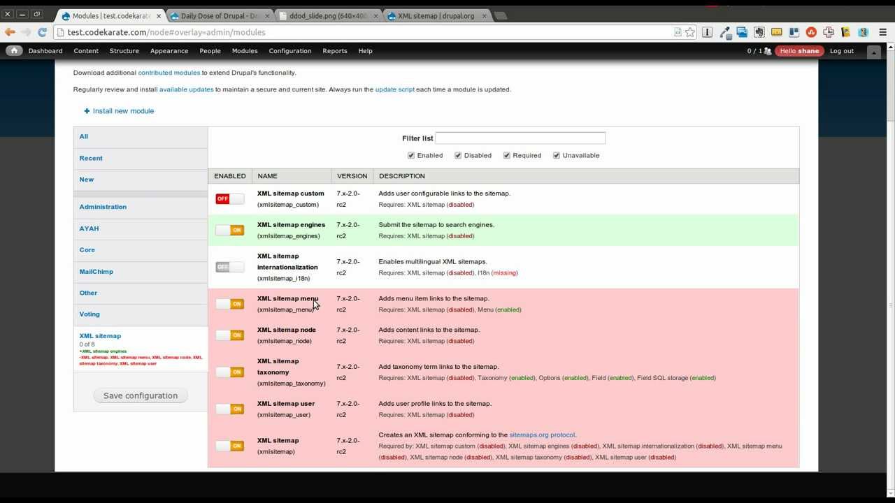Screen dimensions: 895x503
Task: Click the Hello shane user button
Action: pos(799,51)
